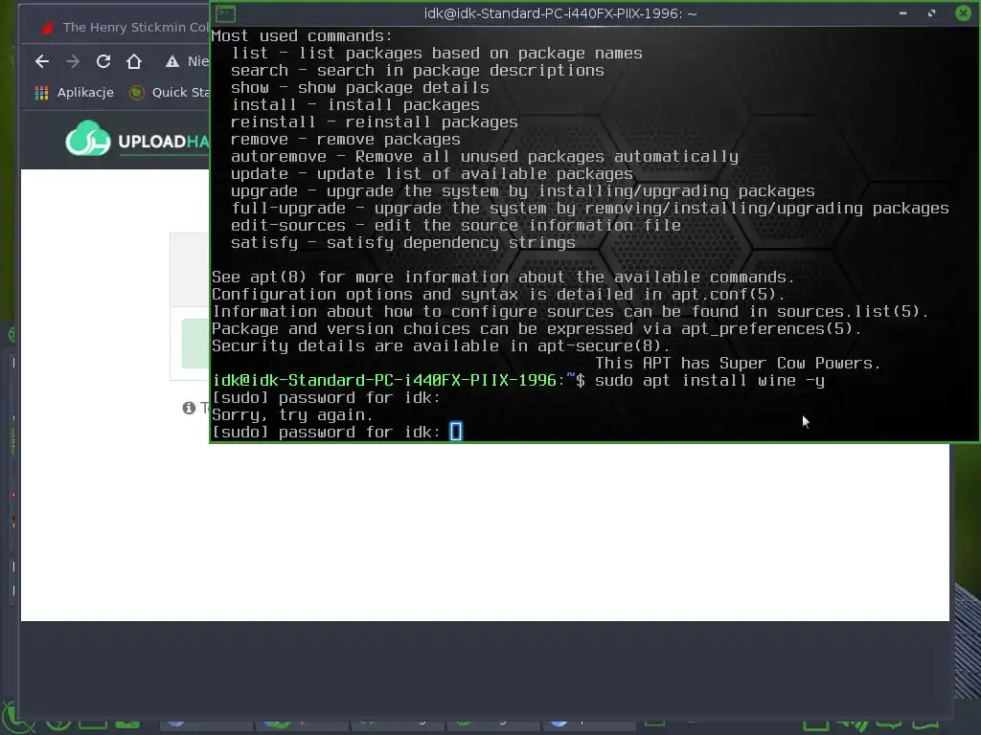Image resolution: width=981 pixels, height=735 pixels.
Task: Click the green terminal prompt hostname text
Action: [x=383, y=380]
